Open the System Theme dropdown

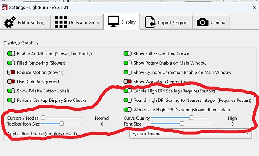point(191,134)
